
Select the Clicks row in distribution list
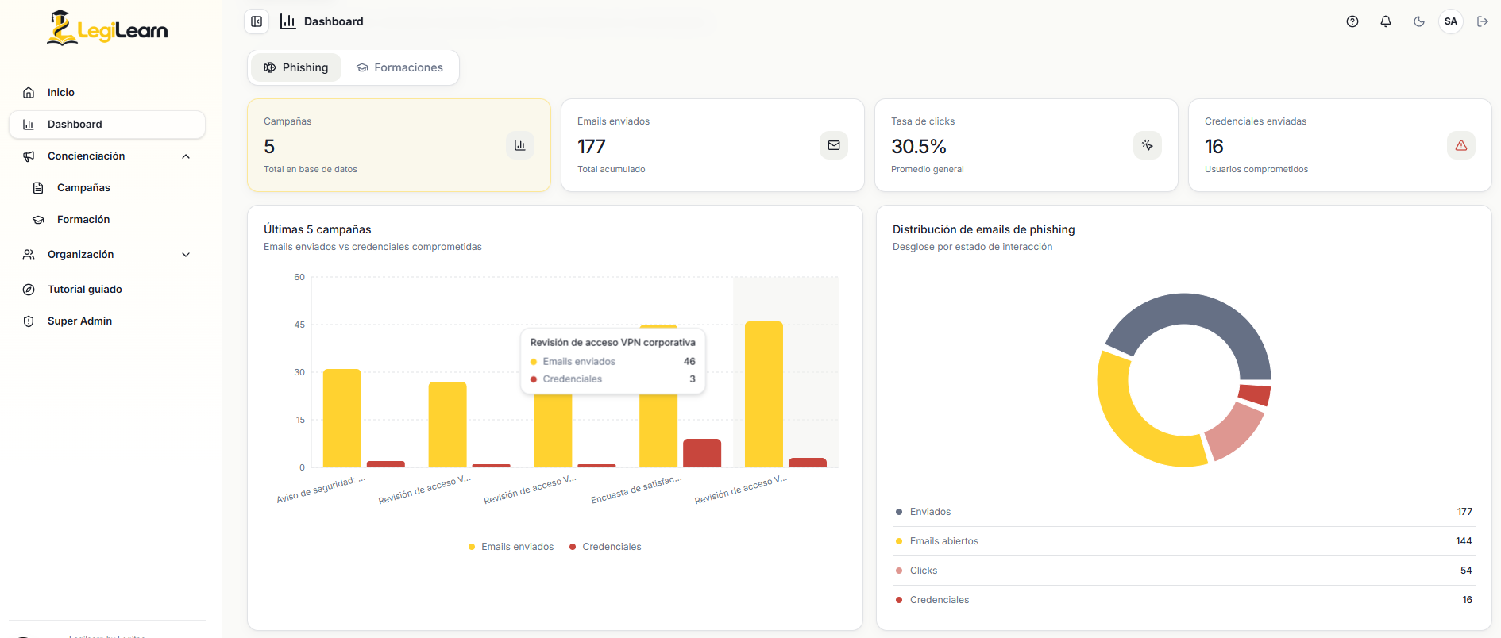coord(1184,571)
